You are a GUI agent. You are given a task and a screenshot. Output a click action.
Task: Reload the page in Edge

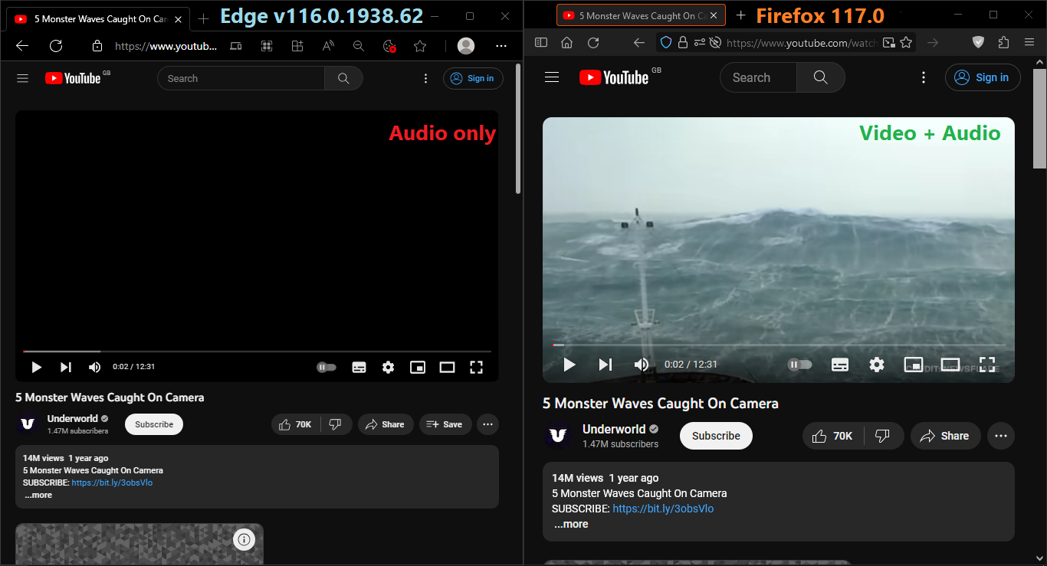click(x=56, y=46)
